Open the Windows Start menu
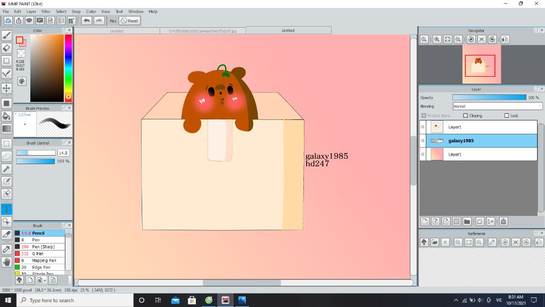 tap(8, 300)
